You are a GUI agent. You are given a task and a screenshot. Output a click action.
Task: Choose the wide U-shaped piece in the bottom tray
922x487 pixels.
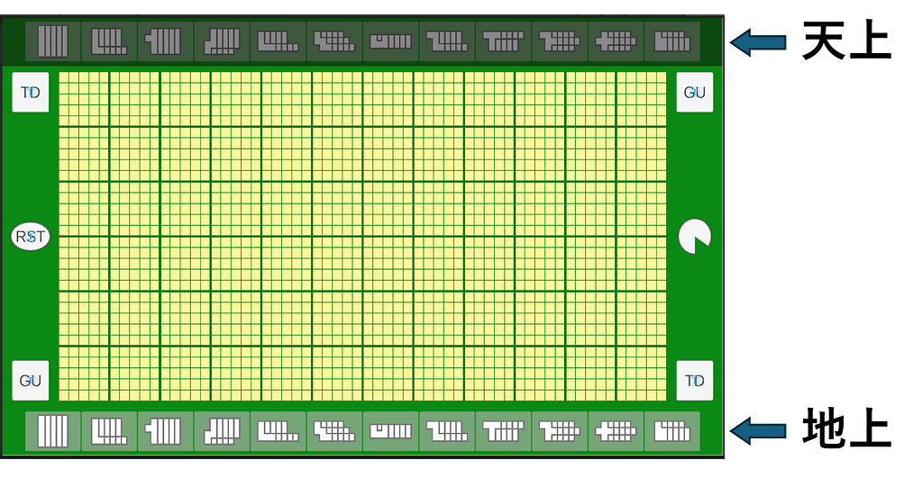tap(391, 431)
